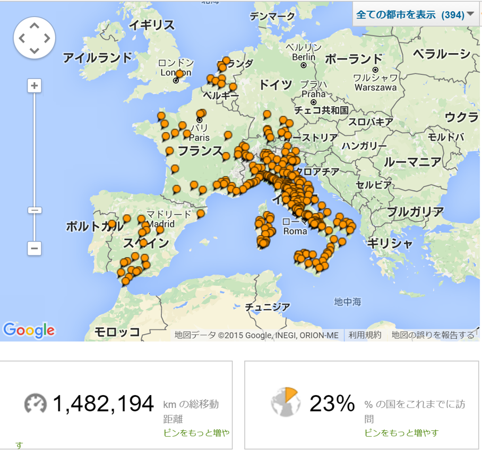Click the pan up arrow on map control
Image resolution: width=482 pixels, height=452 pixels.
tap(35, 25)
